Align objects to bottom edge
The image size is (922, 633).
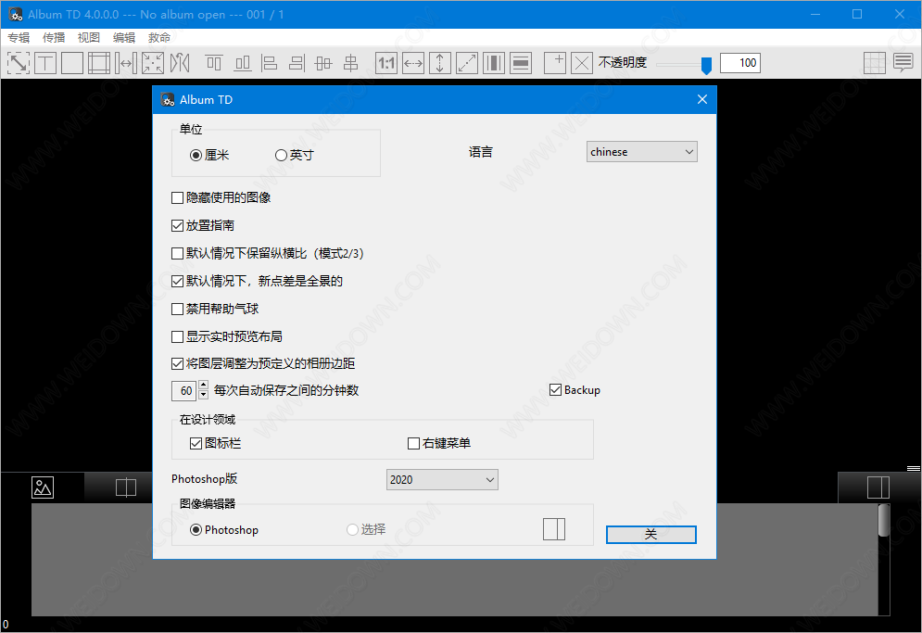(x=242, y=63)
